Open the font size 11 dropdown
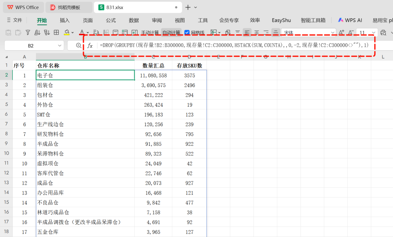This screenshot has width=393, height=237. pos(373,33)
